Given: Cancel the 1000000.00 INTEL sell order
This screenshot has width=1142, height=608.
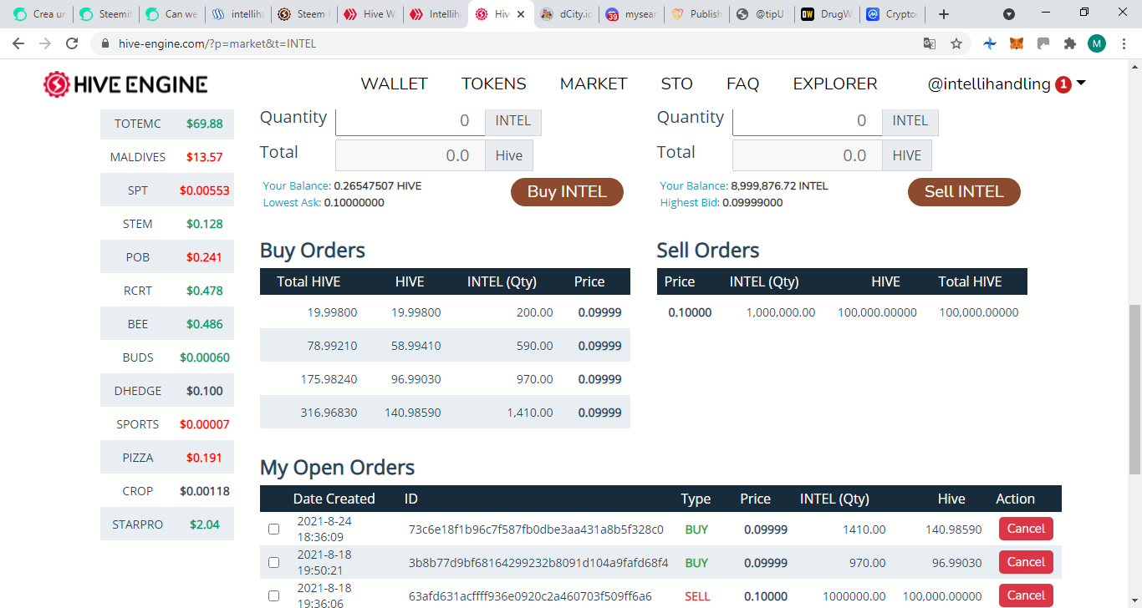Looking at the screenshot, I should pyautogui.click(x=1026, y=595).
